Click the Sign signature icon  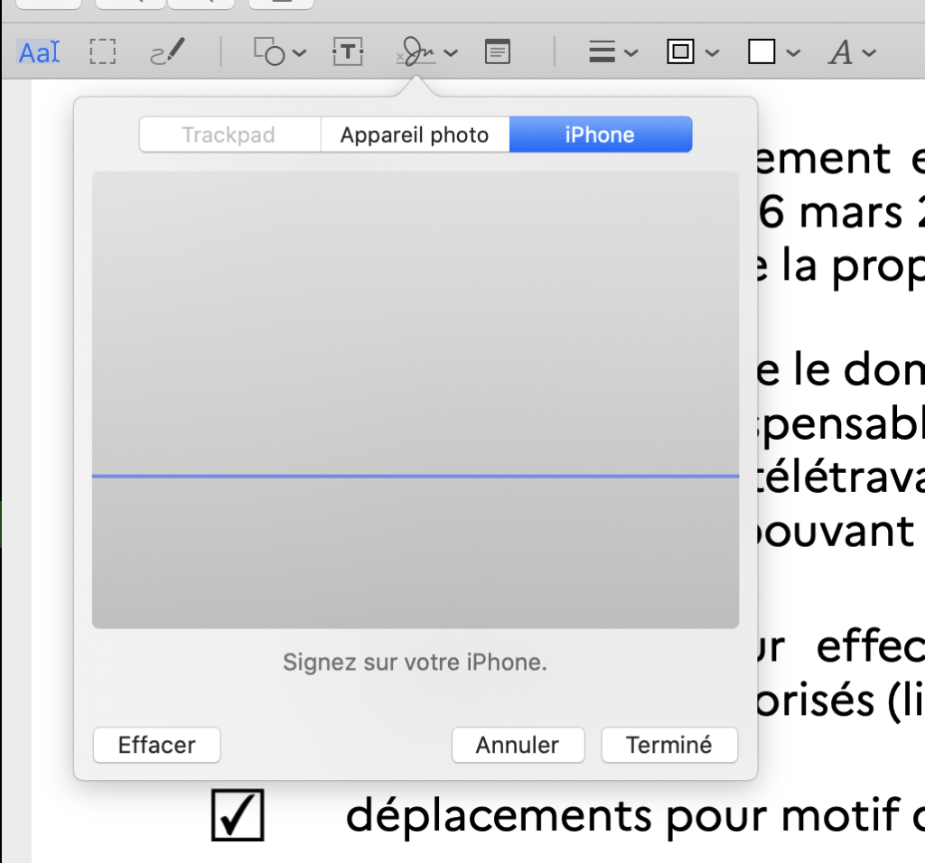pyautogui.click(x=416, y=53)
